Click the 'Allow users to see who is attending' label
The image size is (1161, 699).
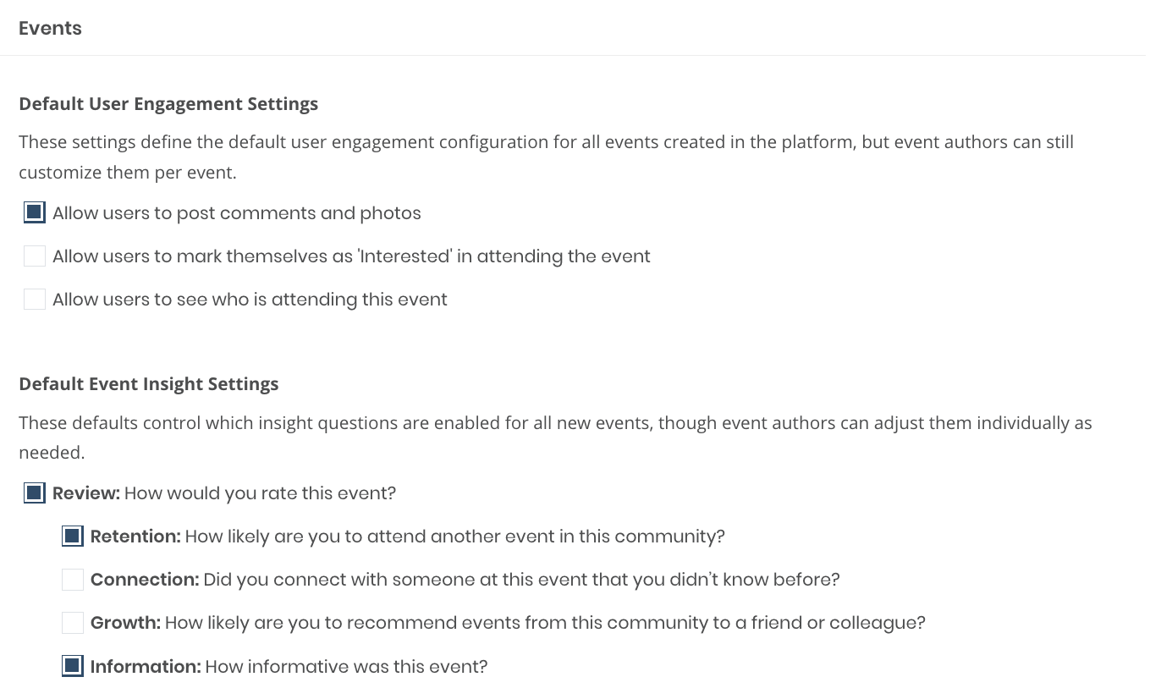[250, 300]
